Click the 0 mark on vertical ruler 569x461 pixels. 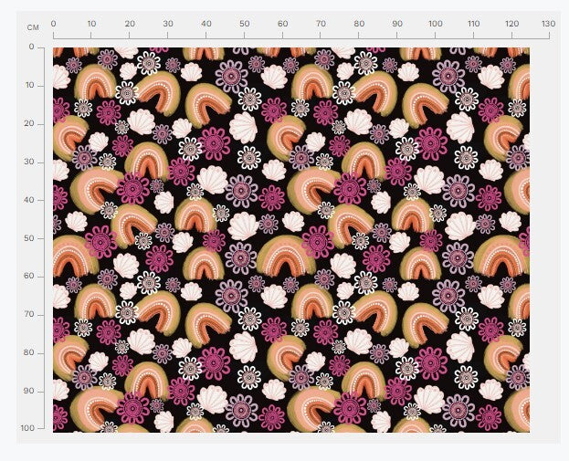coord(31,47)
